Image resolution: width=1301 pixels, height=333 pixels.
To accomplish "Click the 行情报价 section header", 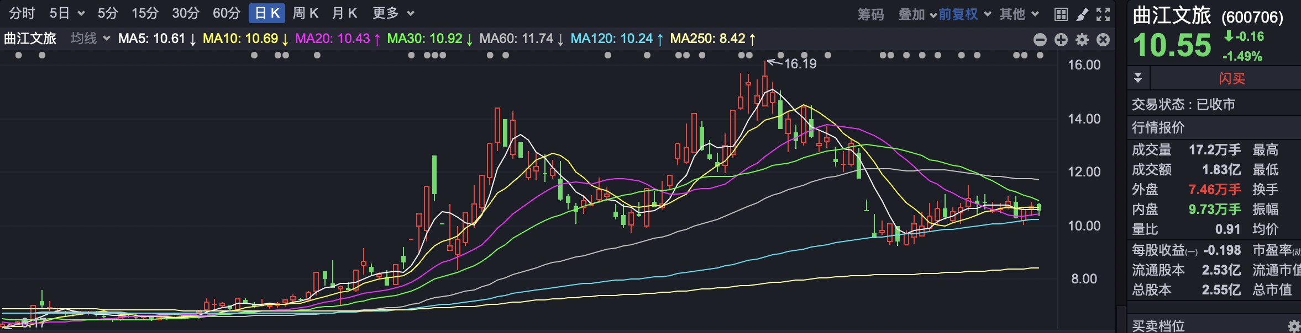I will coord(1158,128).
